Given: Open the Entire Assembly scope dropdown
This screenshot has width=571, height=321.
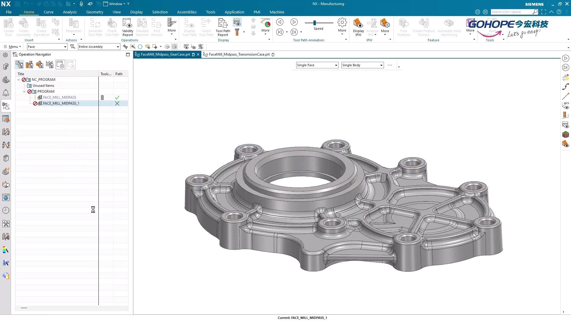Looking at the screenshot, I should pos(118,47).
